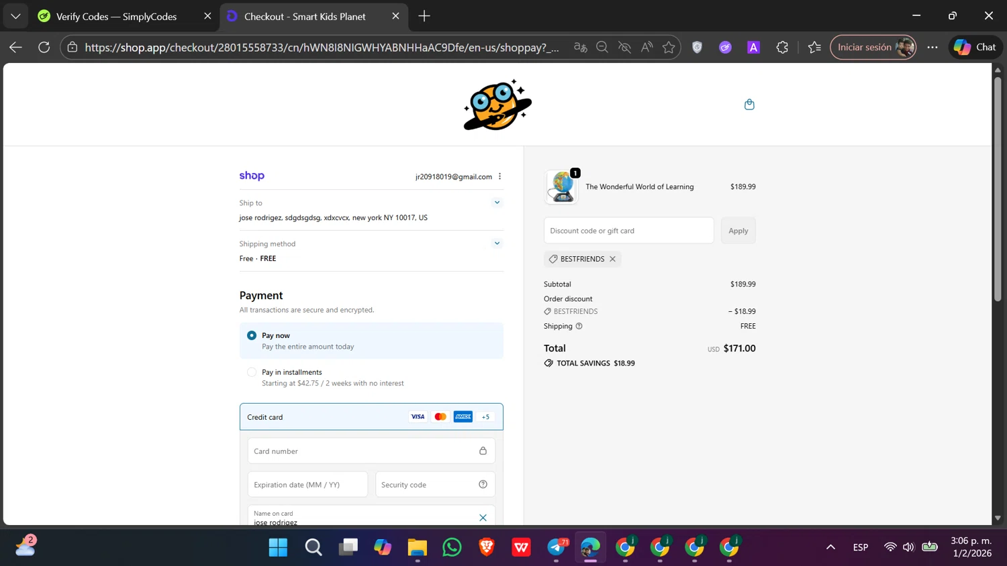The width and height of the screenshot is (1007, 566).
Task: Clear the Name on card field
Action: pyautogui.click(x=483, y=518)
